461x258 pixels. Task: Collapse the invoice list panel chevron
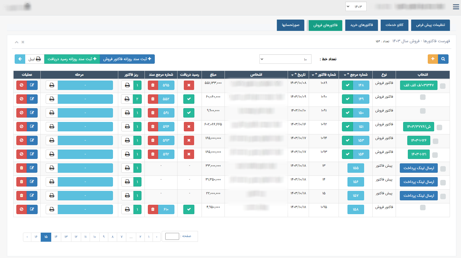tap(17, 42)
